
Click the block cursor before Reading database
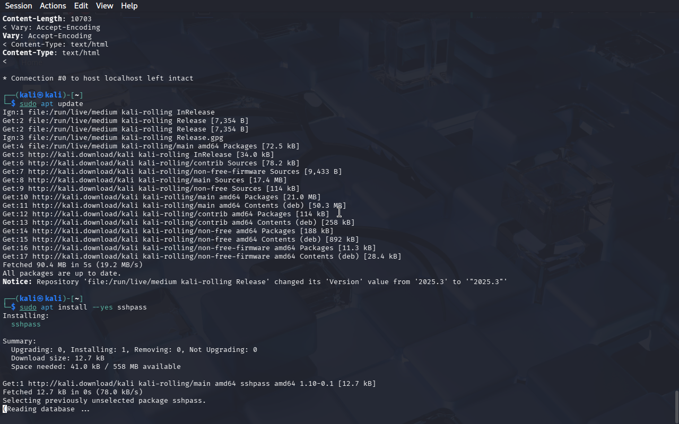[x=5, y=409]
